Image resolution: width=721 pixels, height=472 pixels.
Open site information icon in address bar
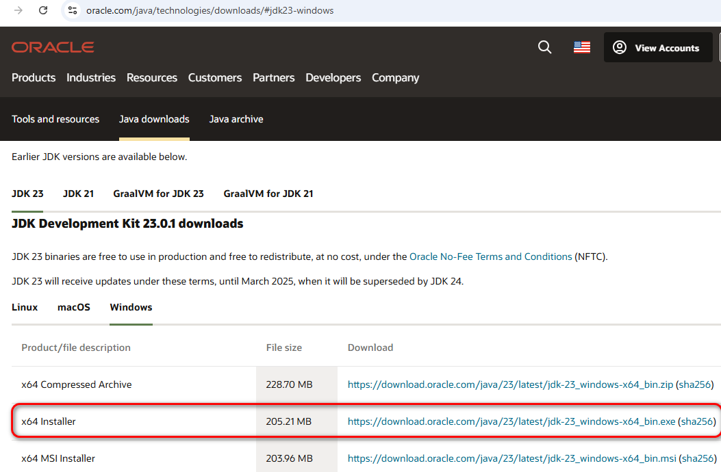tap(73, 10)
